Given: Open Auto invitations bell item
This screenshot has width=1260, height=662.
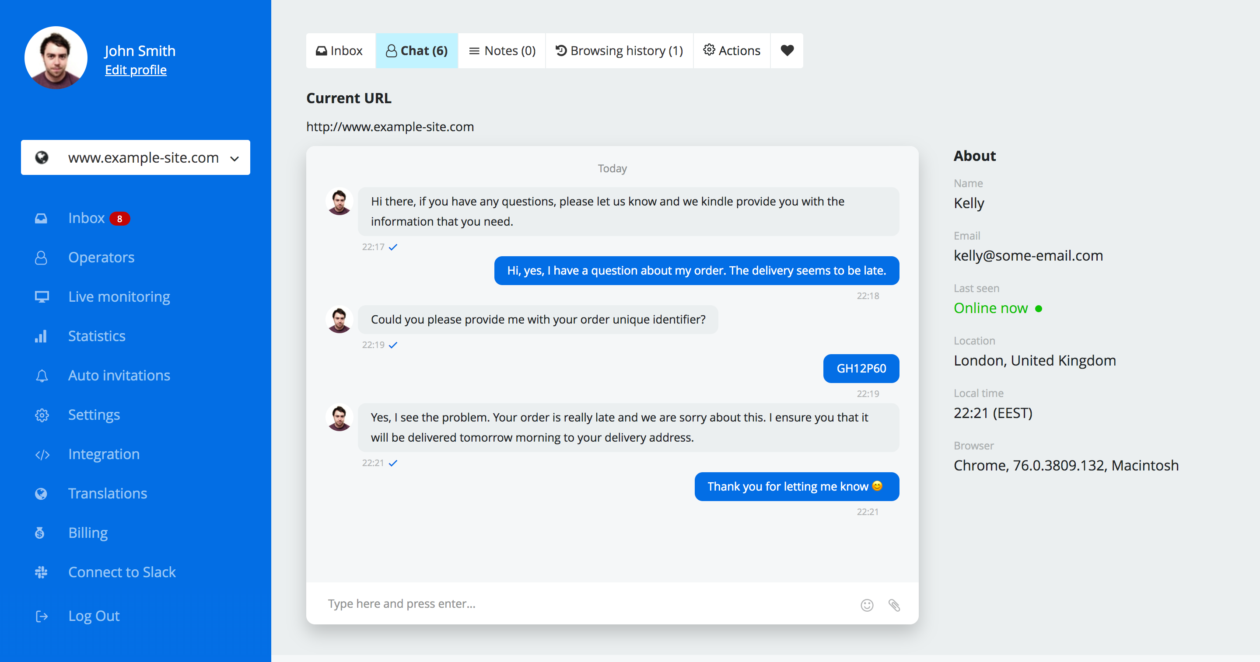Looking at the screenshot, I should pos(119,376).
